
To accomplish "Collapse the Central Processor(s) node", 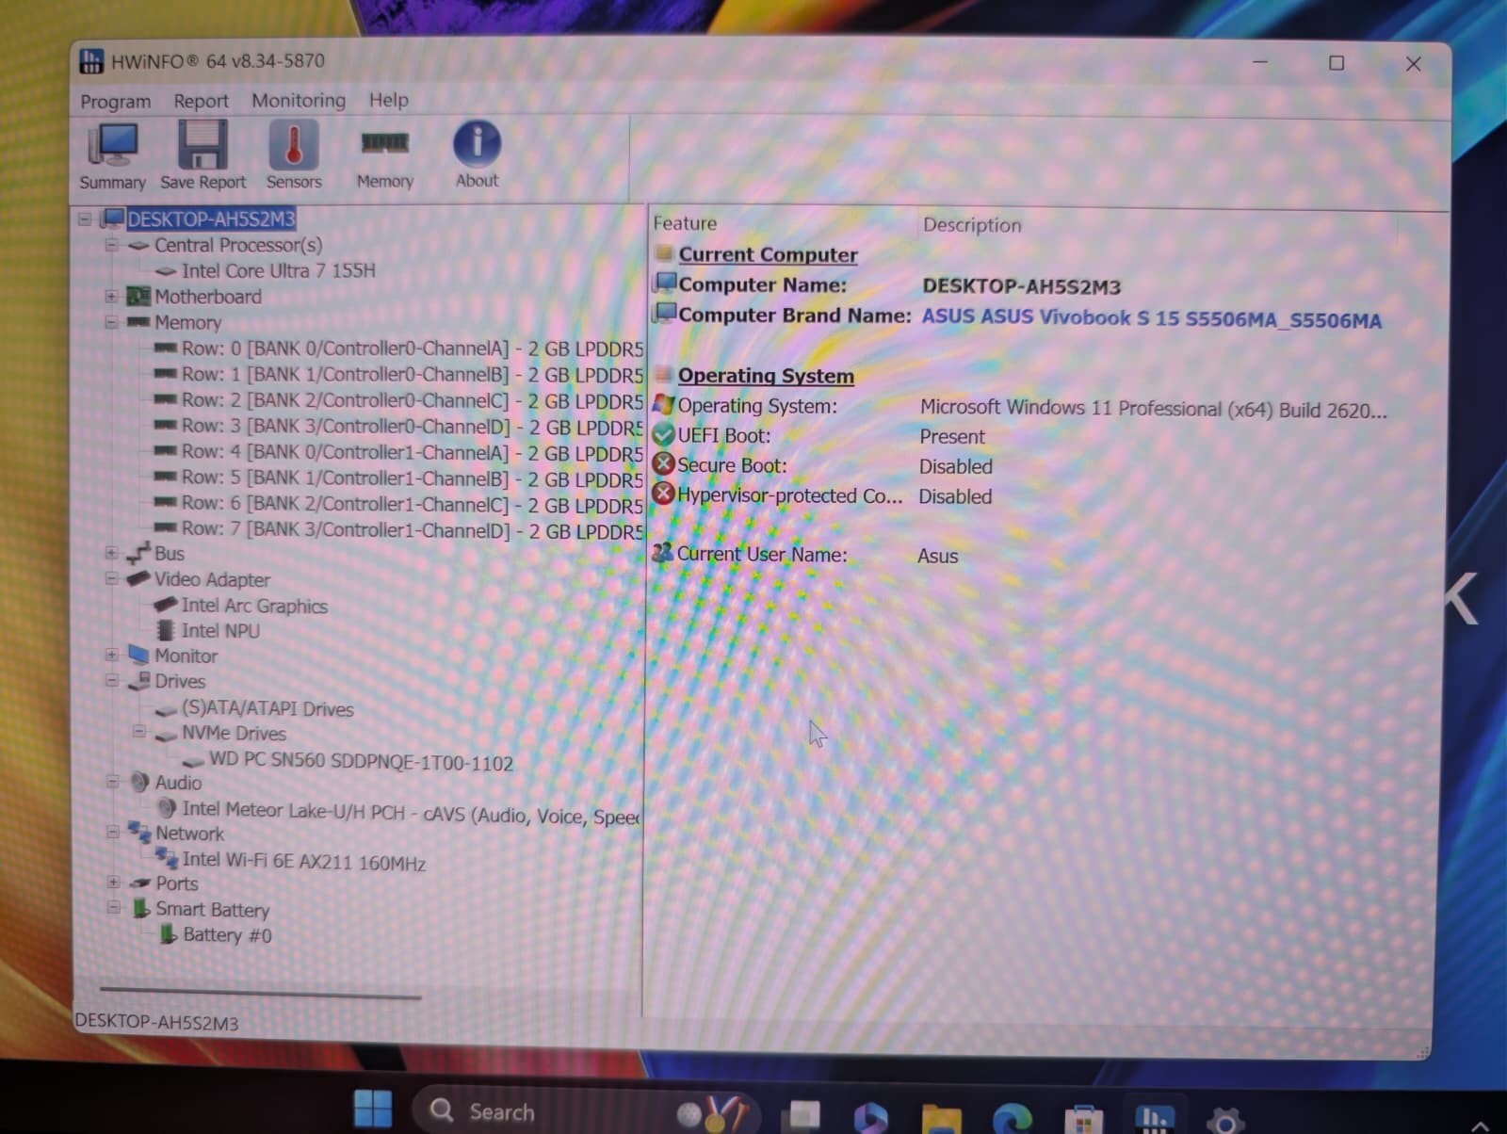I will [x=111, y=245].
